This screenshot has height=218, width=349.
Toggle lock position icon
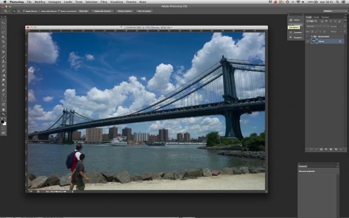pyautogui.click(x=320, y=32)
